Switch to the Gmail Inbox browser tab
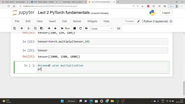This screenshot has width=185, height=104. [15, 2]
